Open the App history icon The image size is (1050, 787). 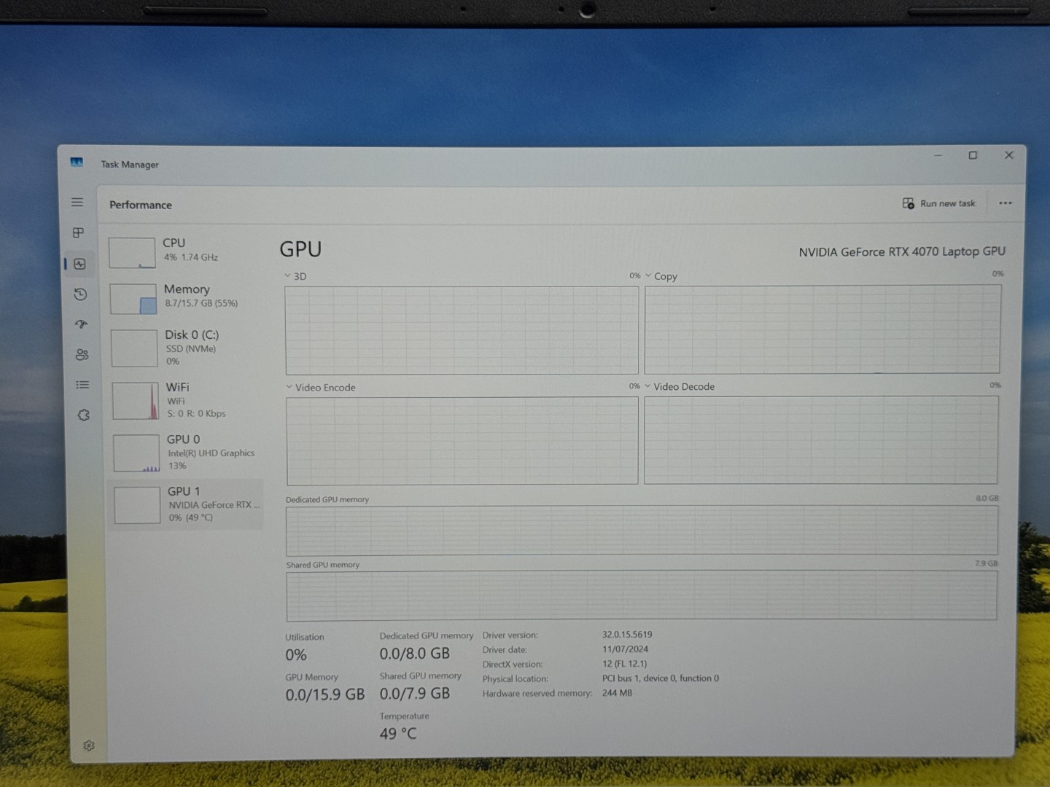tap(80, 294)
